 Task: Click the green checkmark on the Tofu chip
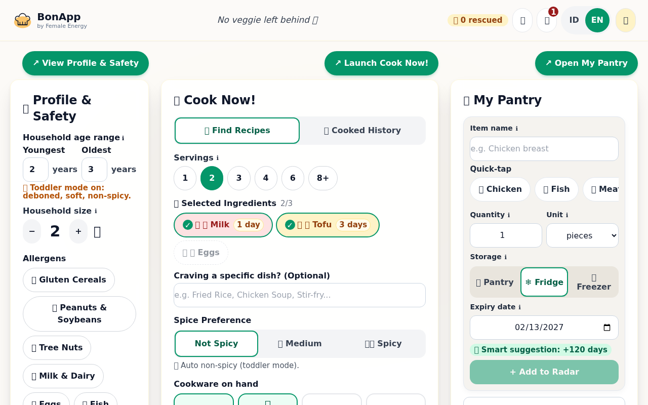coord(290,225)
